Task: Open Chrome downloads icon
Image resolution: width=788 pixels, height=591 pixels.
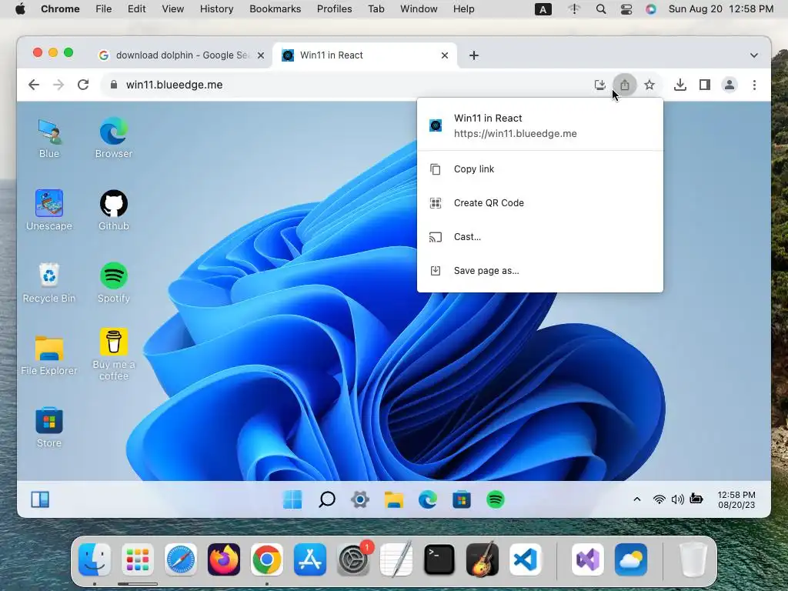Action: [680, 85]
